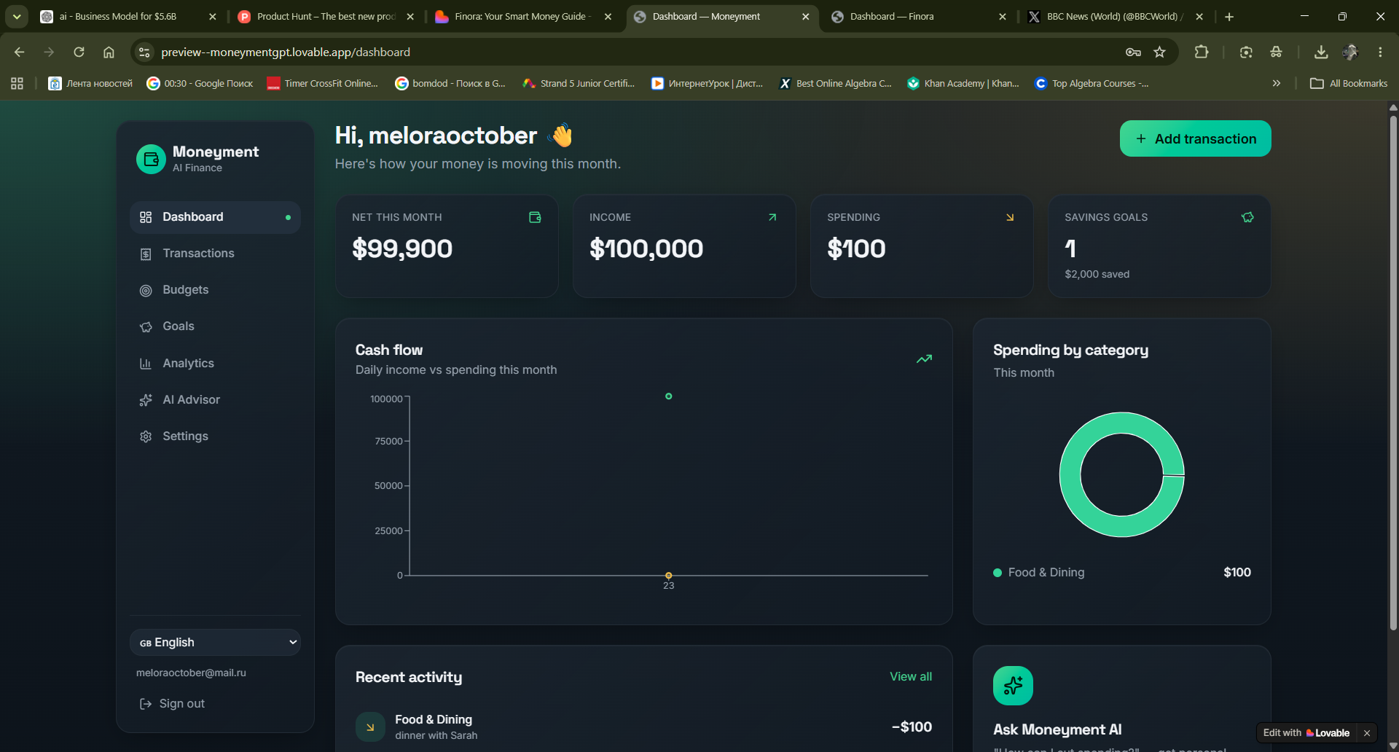This screenshot has width=1399, height=752.
Task: Open the AI Advisor page
Action: coord(215,399)
